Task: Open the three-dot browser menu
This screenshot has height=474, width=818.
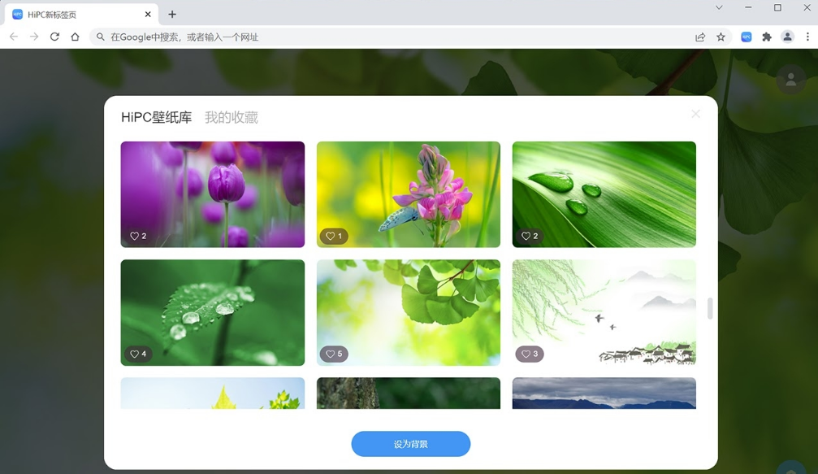Action: point(807,37)
